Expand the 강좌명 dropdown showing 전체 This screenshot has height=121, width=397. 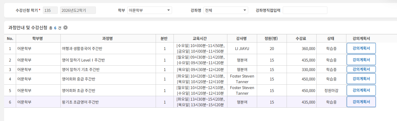coord(226,10)
